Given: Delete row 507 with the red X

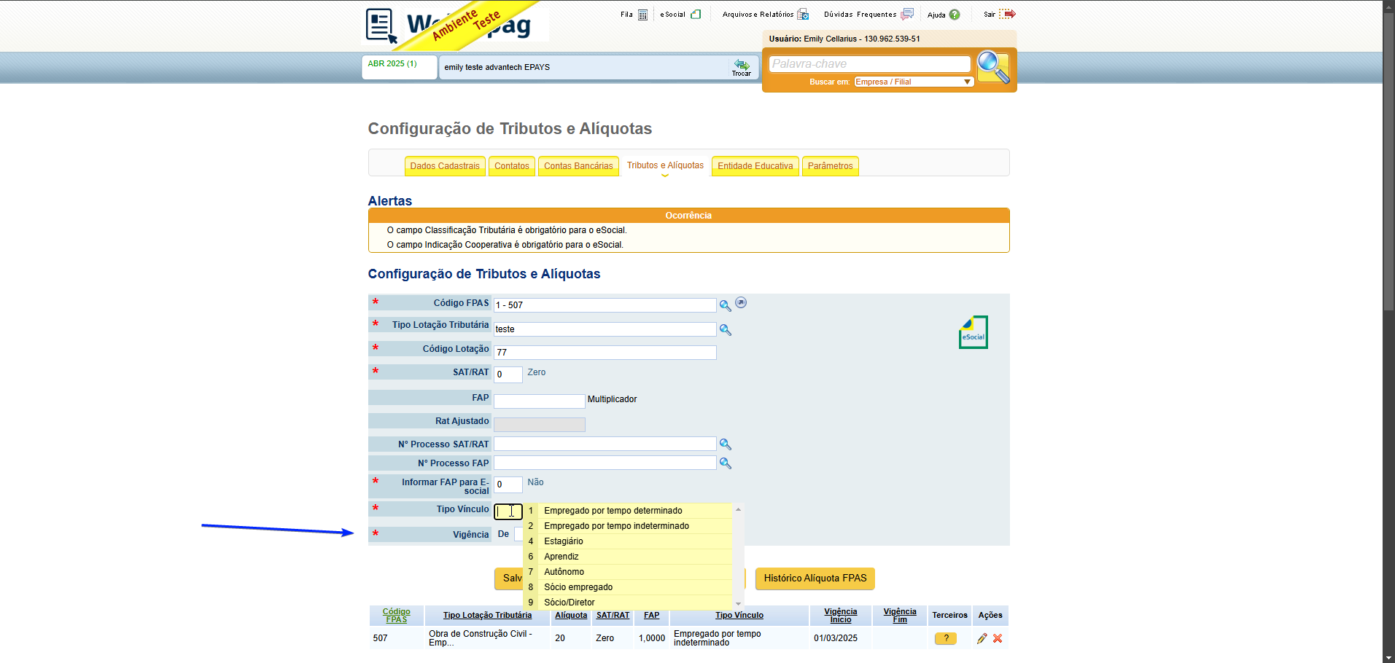Looking at the screenshot, I should [998, 638].
